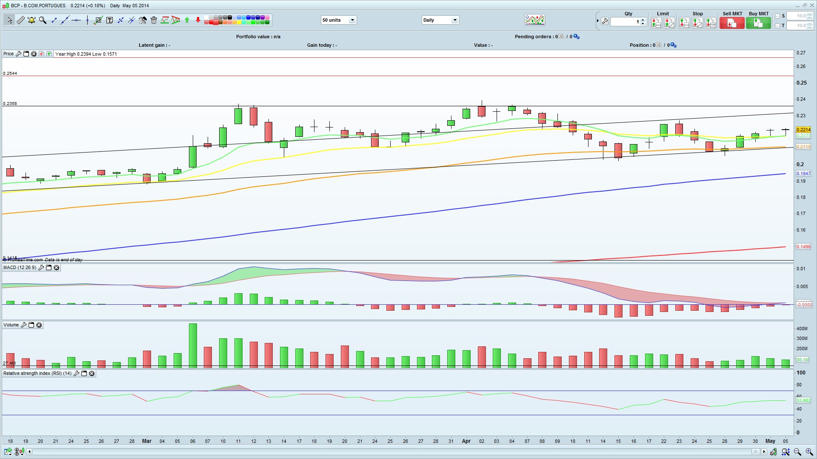Image resolution: width=817 pixels, height=459 pixels.
Task: Select the text annotation tool
Action: point(109,20)
